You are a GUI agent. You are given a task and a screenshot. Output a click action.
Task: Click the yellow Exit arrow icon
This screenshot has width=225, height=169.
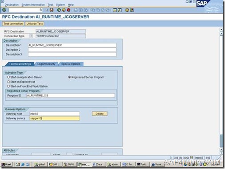click(64, 10)
